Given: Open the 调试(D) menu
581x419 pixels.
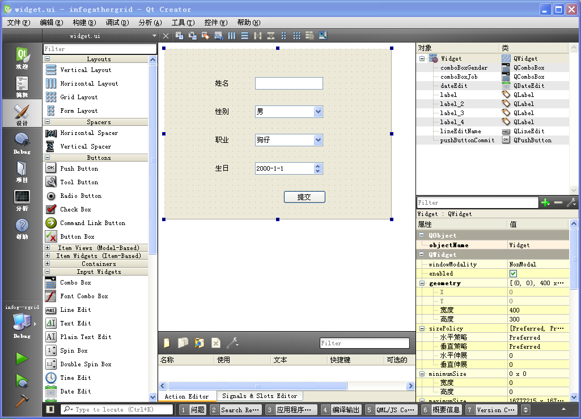Looking at the screenshot, I should [x=117, y=23].
